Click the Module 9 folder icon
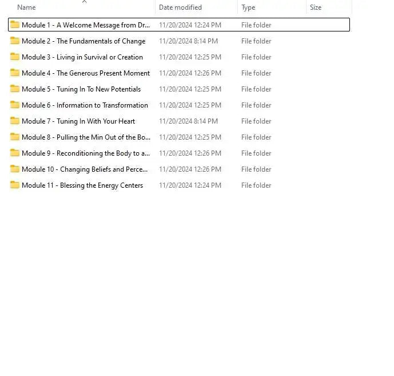The height and width of the screenshot is (376, 394). coord(15,153)
